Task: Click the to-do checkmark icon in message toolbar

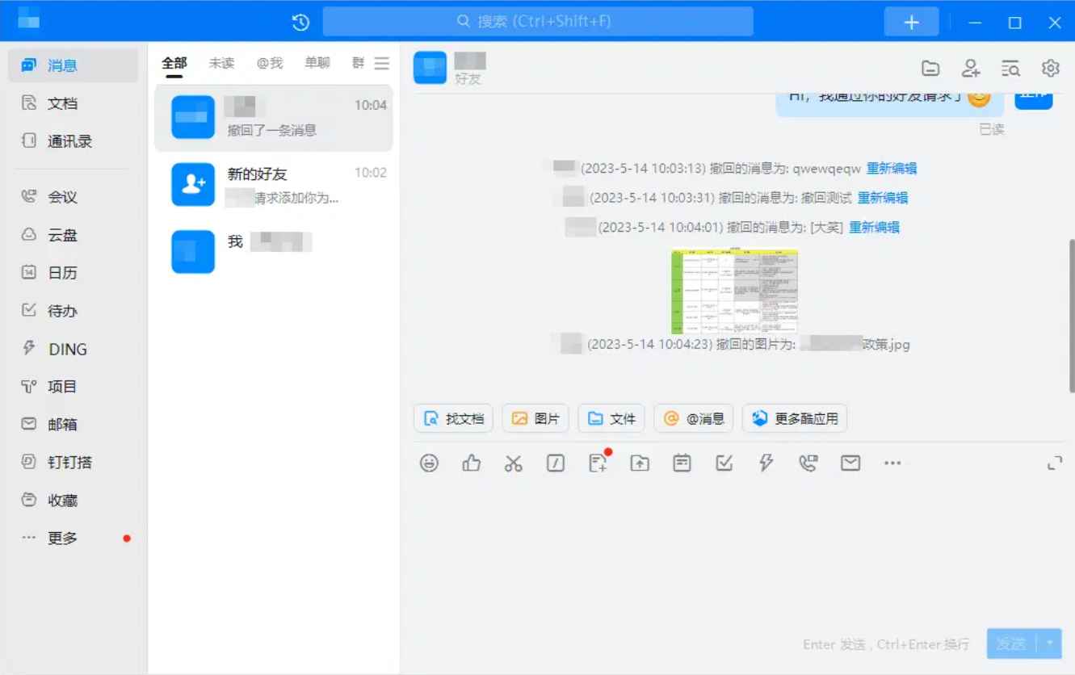Action: pyautogui.click(x=724, y=463)
